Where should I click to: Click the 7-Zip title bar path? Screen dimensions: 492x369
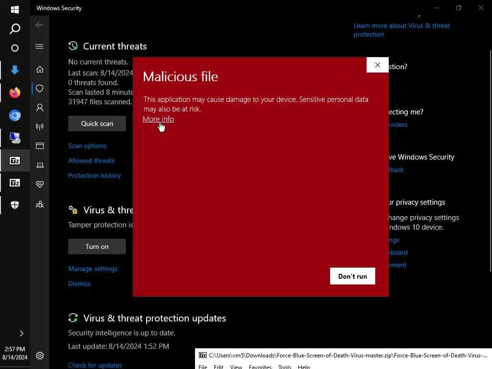click(348, 355)
